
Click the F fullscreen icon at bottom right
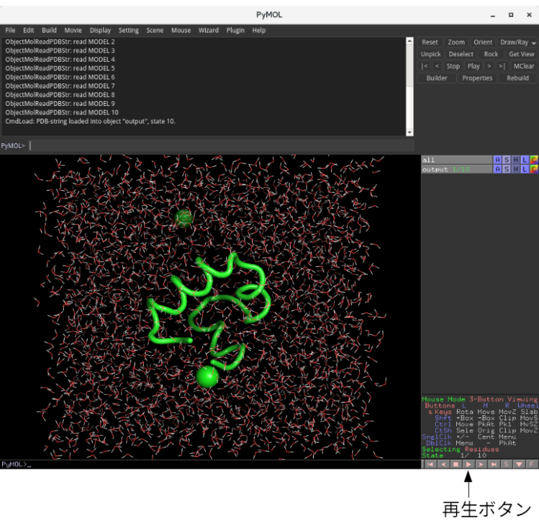532,464
